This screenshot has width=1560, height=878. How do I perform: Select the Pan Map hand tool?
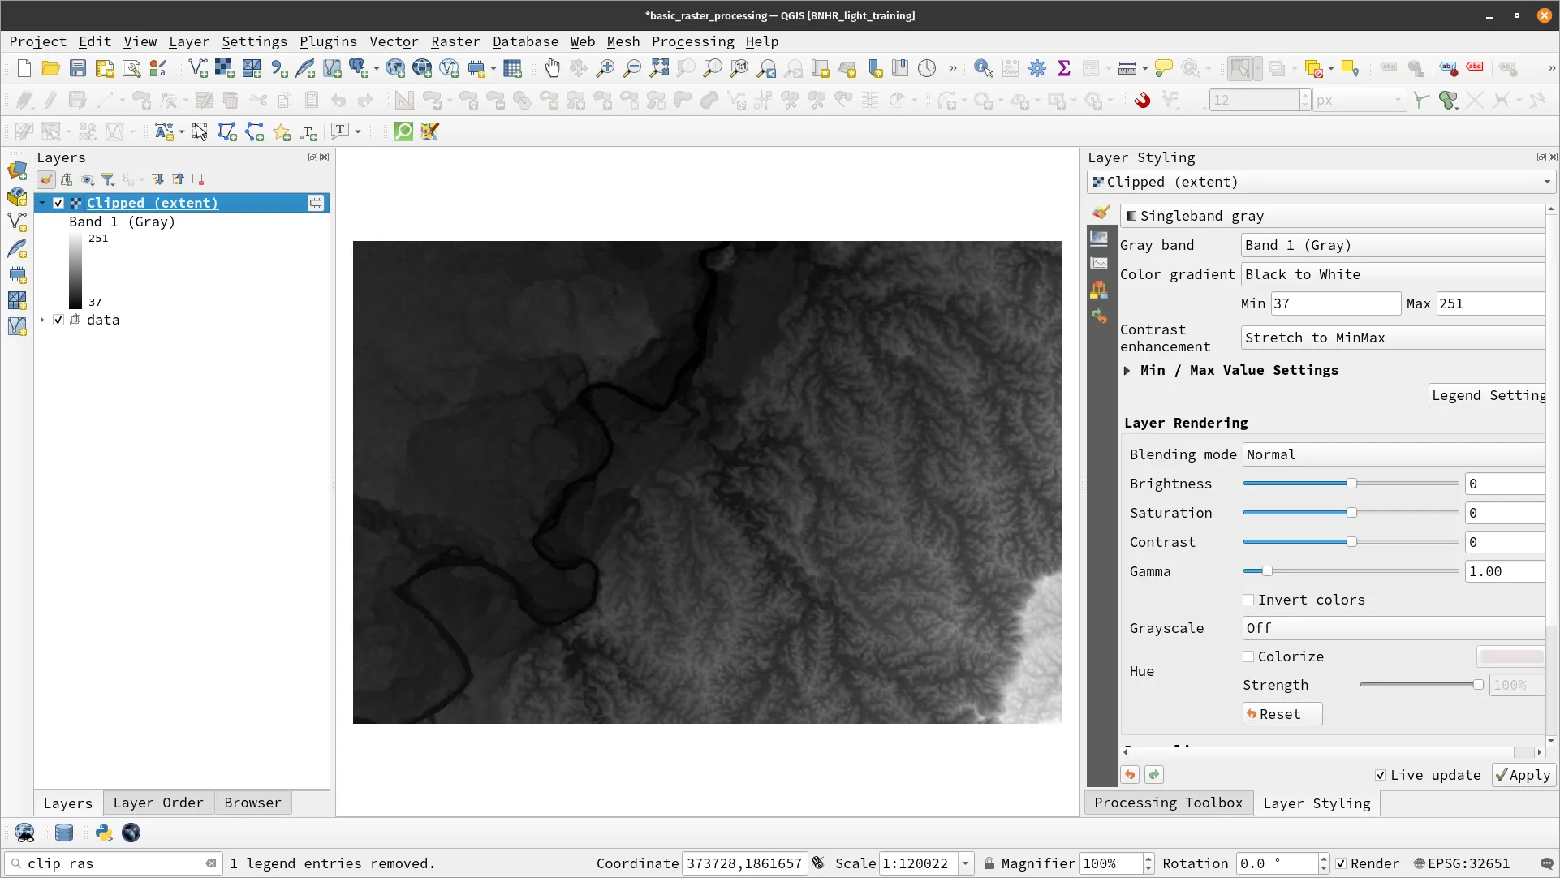552,69
